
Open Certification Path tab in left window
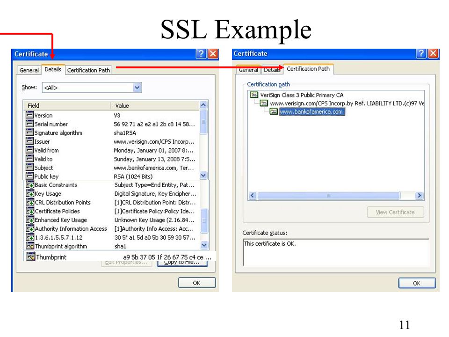(88, 70)
